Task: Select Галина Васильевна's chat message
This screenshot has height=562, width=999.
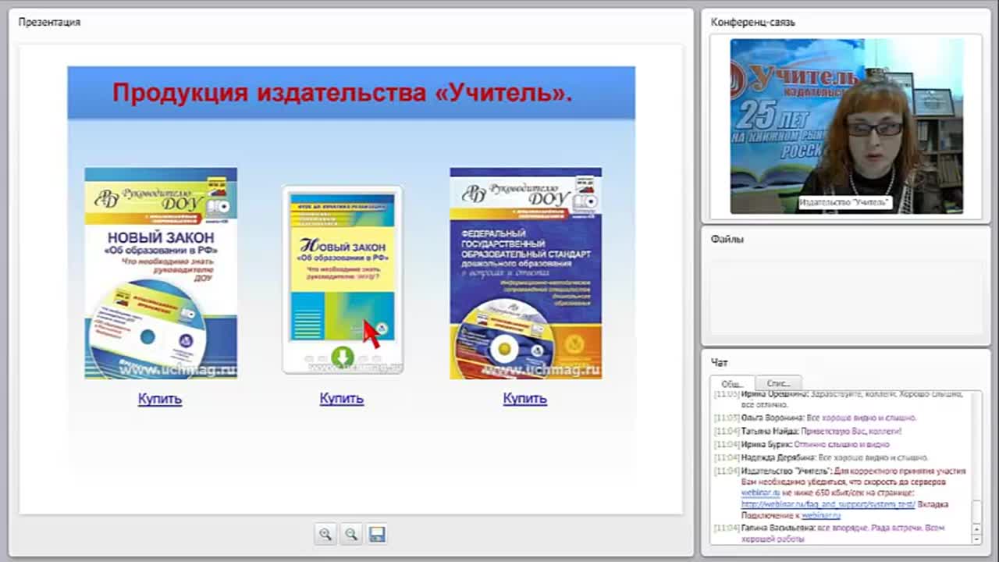Action: pos(831,533)
